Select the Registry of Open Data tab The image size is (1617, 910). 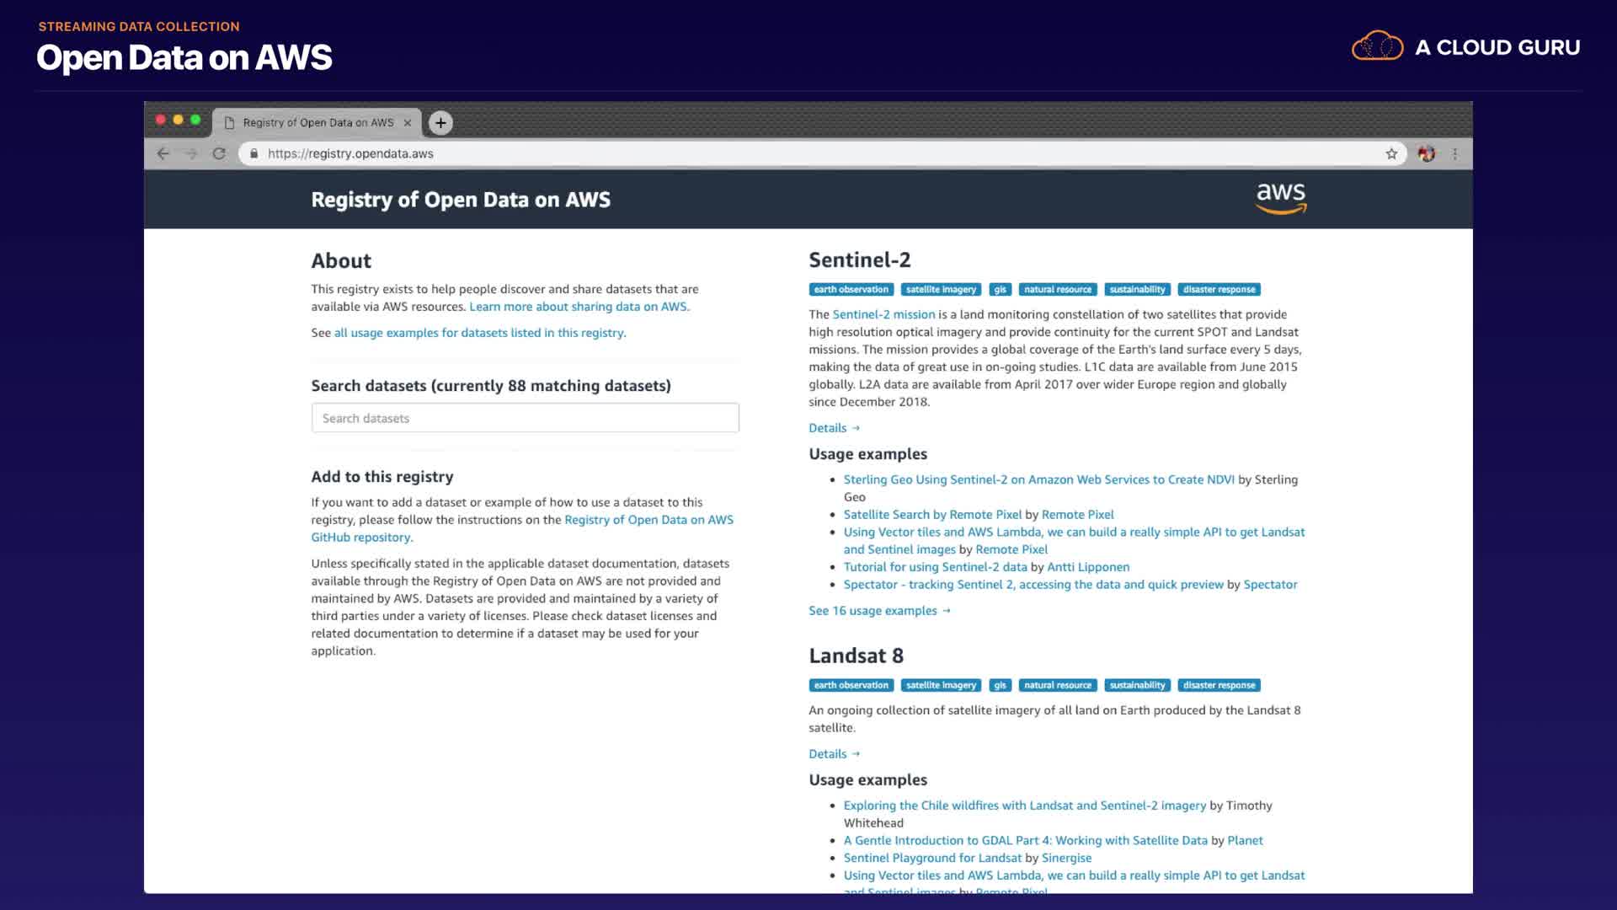click(x=318, y=123)
